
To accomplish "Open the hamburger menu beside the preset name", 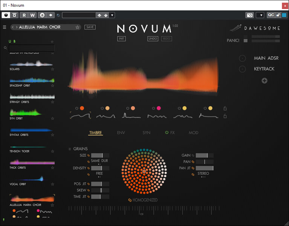I will tap(5, 27).
